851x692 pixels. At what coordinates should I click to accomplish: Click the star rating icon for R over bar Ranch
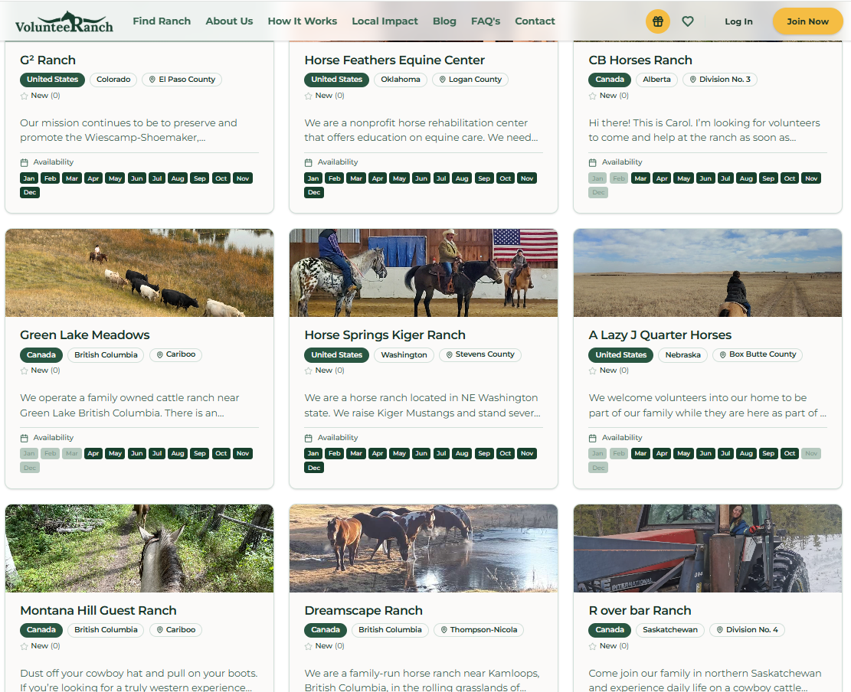pyautogui.click(x=593, y=646)
